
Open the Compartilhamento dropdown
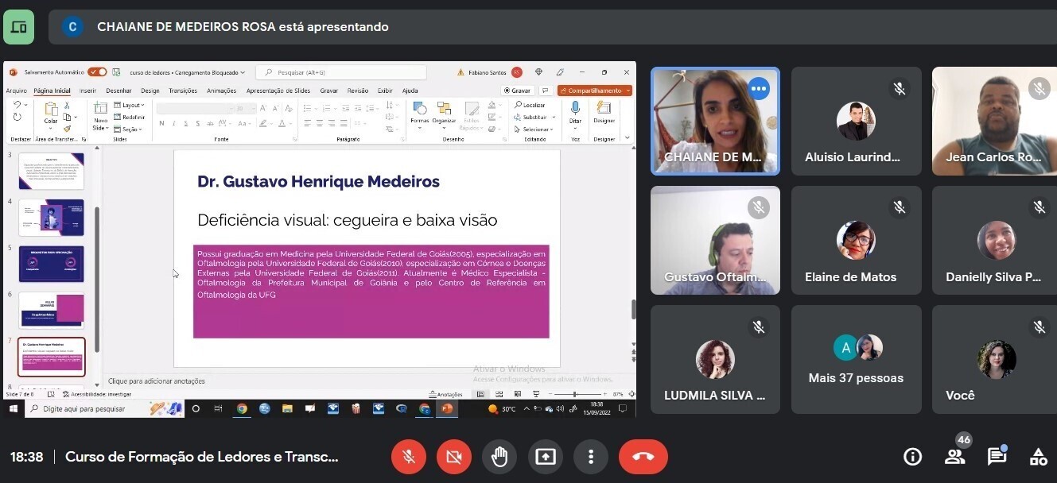[x=594, y=91]
